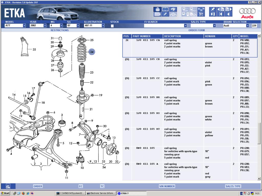
Task: Open the BRAND SELECTION dropdown
Action: click(x=247, y=26)
